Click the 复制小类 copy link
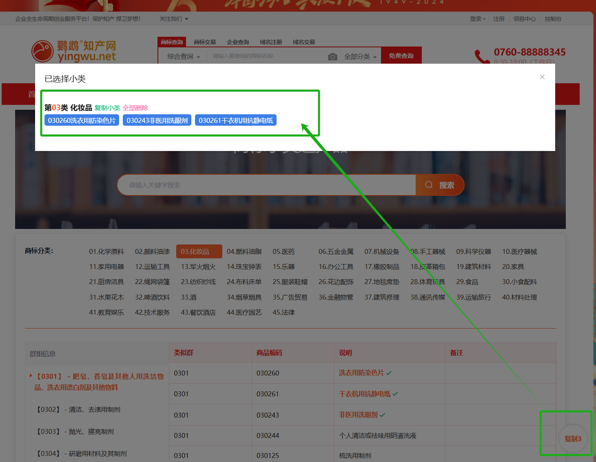Viewport: 596px width, 462px height. click(107, 108)
